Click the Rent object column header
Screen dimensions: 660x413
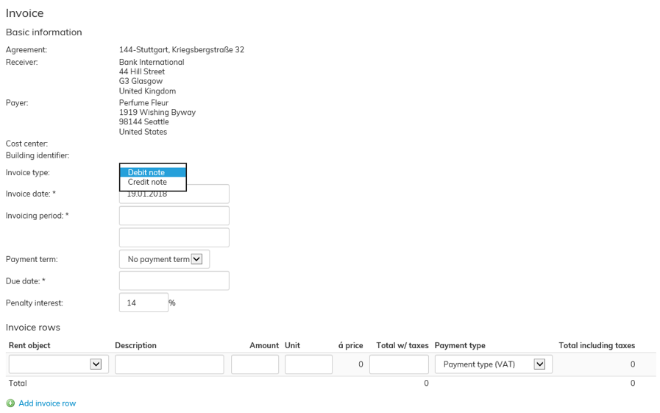[29, 345]
